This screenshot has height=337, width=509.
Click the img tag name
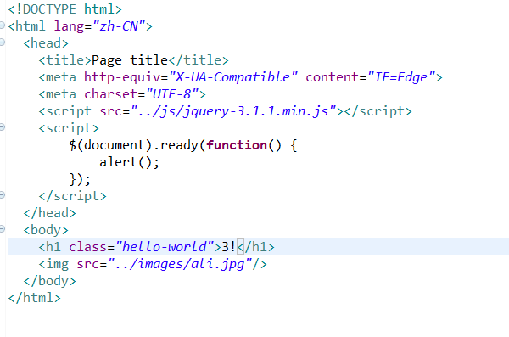point(57,264)
